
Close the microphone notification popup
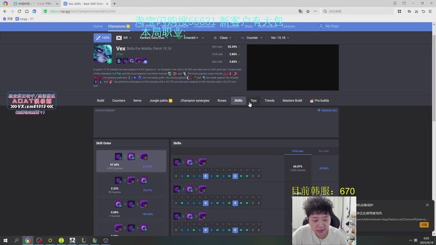point(427,205)
